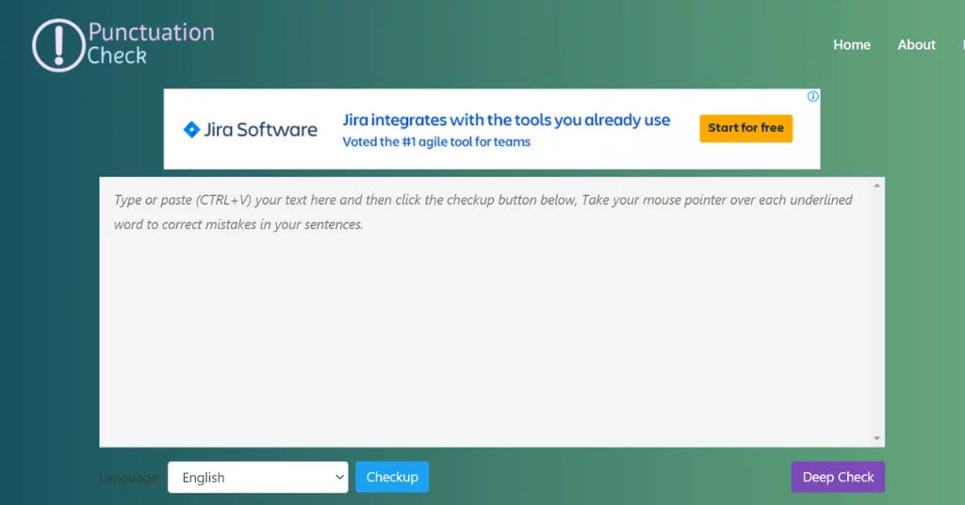Click the chevron arrow on English selector
The width and height of the screenshot is (965, 505).
tap(339, 478)
